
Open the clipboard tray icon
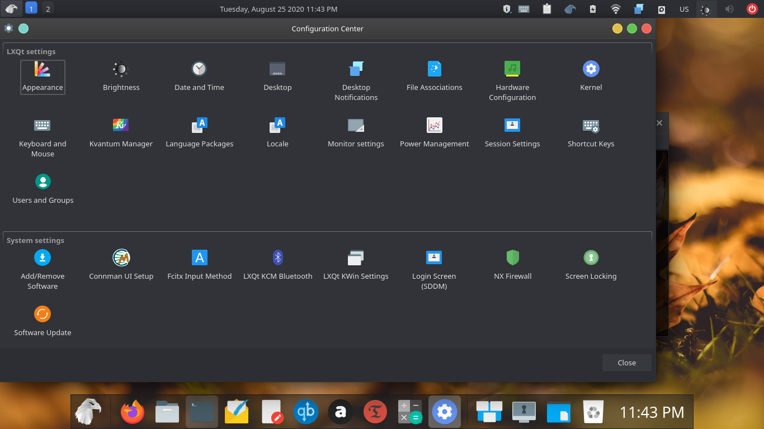(x=547, y=9)
